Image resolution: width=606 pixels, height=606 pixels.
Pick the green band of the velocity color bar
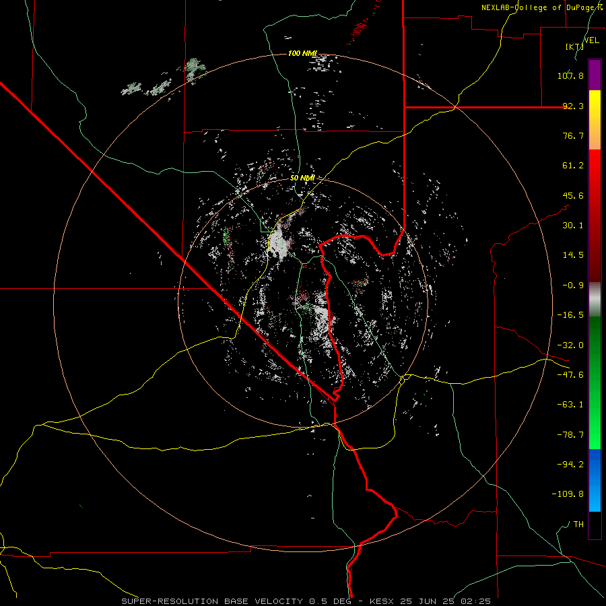(x=595, y=382)
